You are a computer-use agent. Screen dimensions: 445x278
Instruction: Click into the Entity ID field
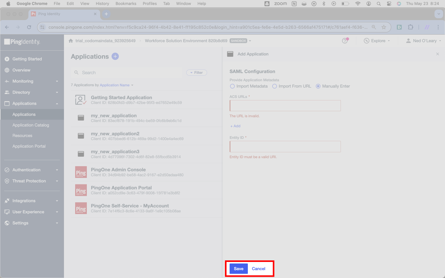click(x=285, y=146)
